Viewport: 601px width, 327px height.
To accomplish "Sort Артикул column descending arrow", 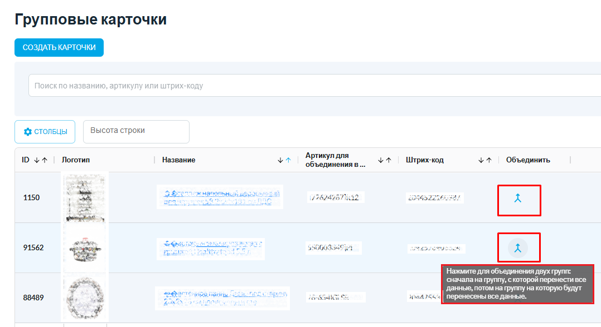I will [381, 160].
